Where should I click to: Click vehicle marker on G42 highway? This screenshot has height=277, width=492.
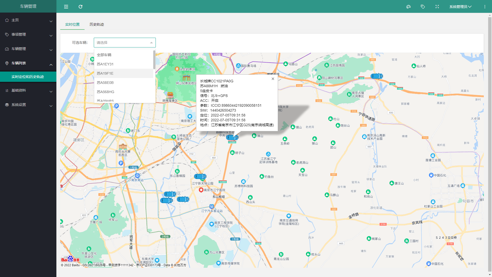(x=377, y=76)
